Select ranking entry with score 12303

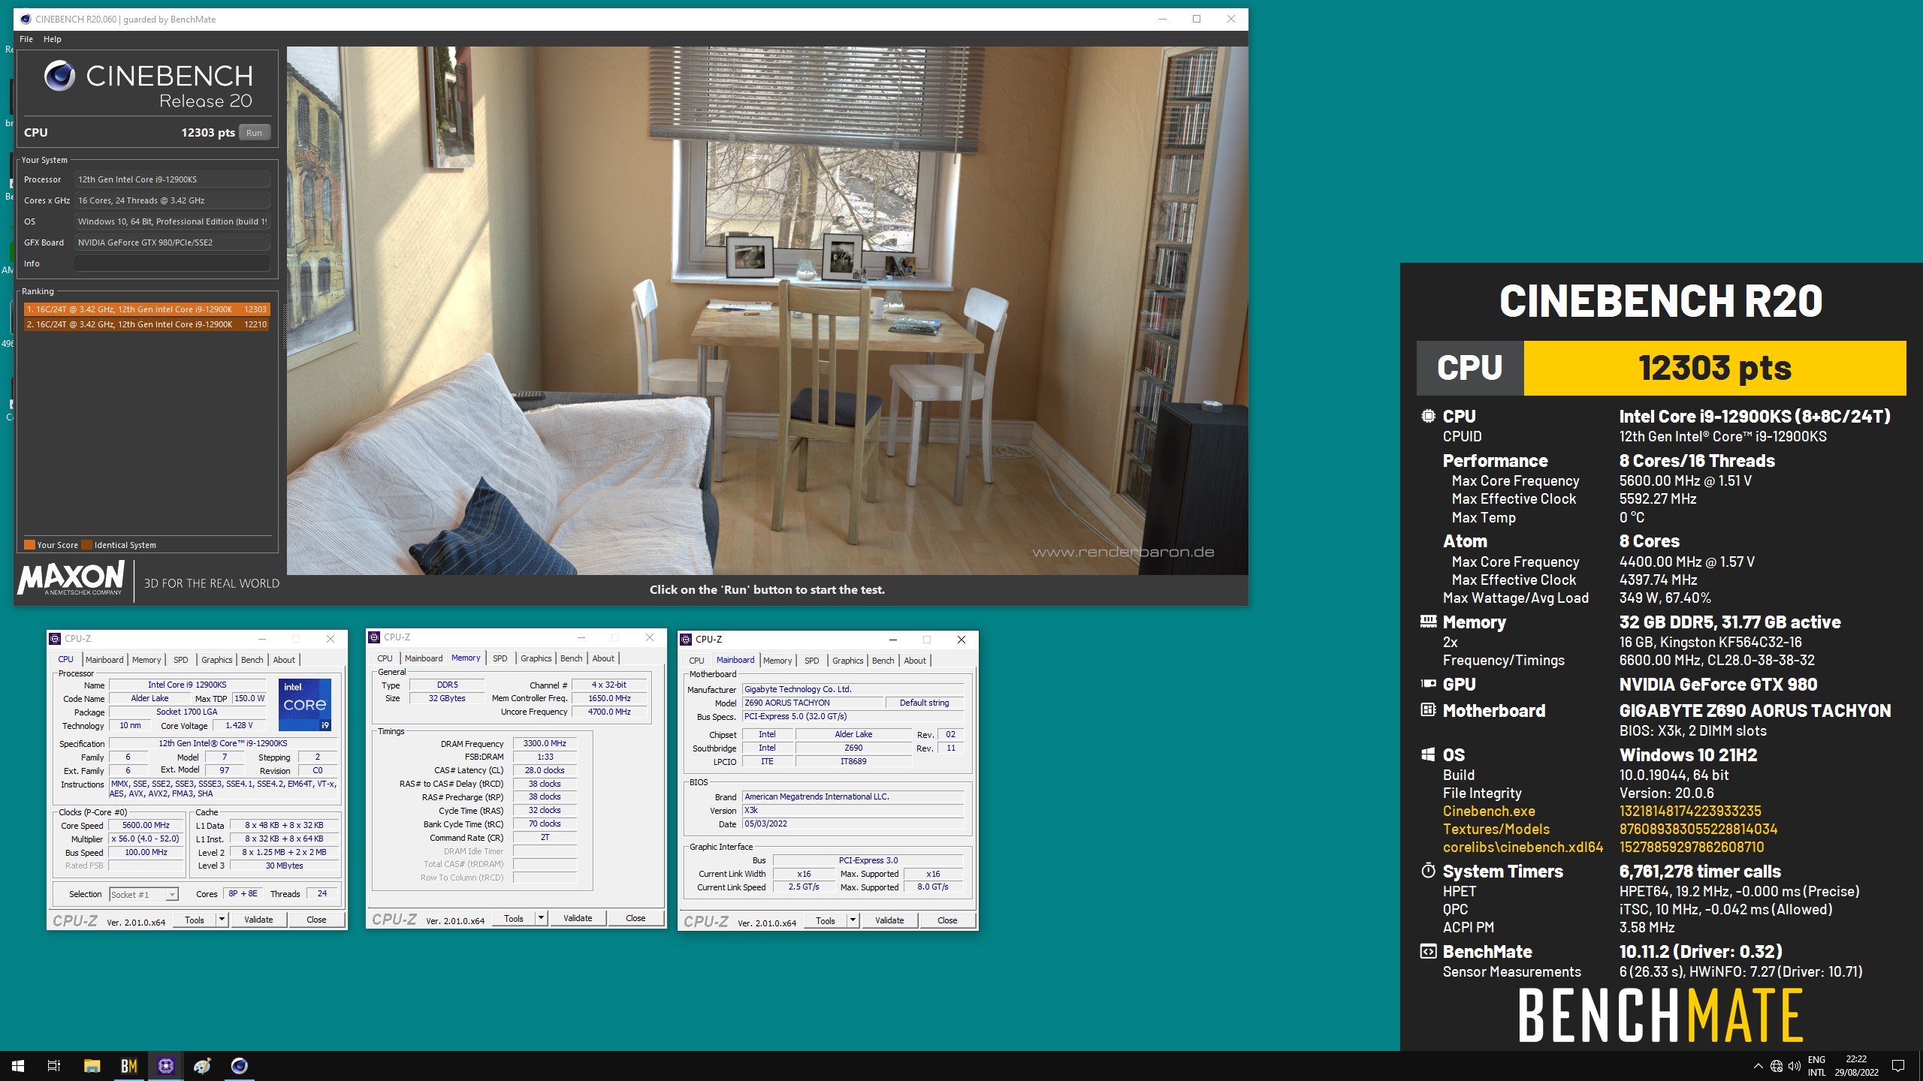pos(146,309)
